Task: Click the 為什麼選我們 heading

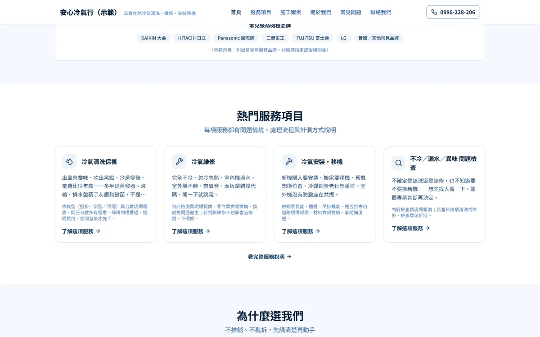Action: coord(270,315)
